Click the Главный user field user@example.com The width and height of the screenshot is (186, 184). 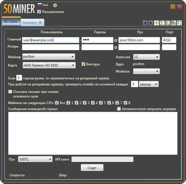point(51,40)
